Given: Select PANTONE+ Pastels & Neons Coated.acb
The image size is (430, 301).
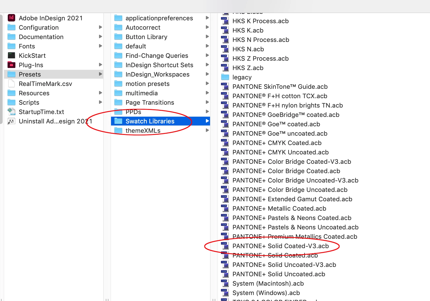Looking at the screenshot, I should (292, 218).
